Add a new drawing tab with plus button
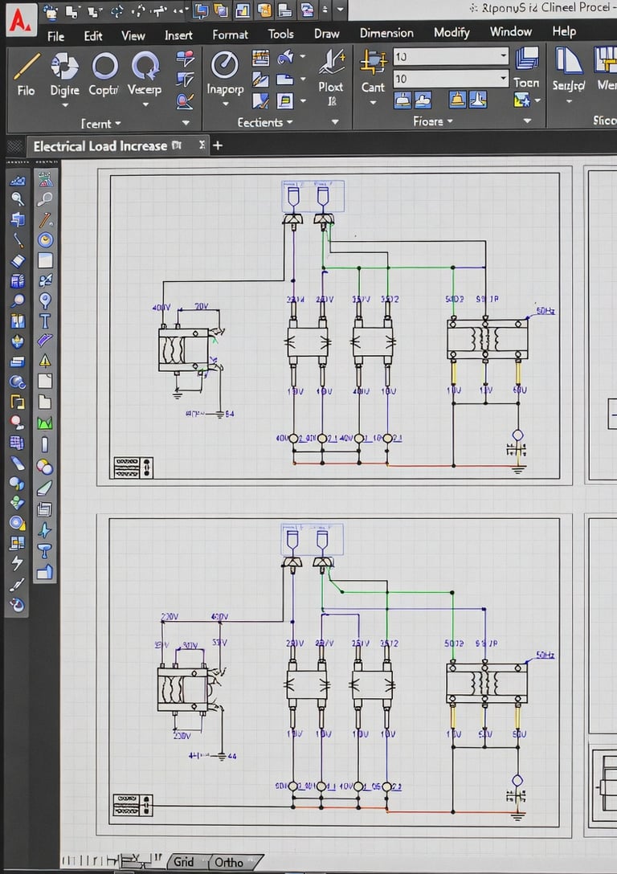 [217, 145]
